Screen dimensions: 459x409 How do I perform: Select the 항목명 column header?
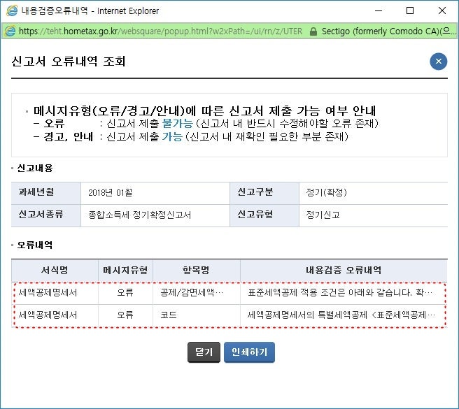pos(196,270)
